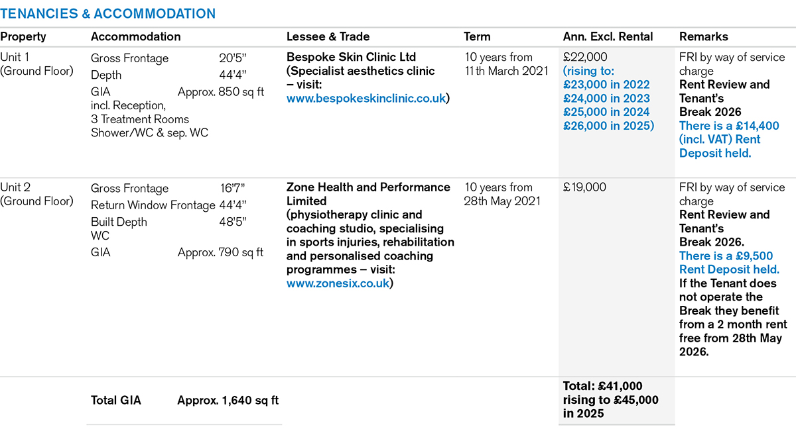The height and width of the screenshot is (431, 796).
Task: Click the Total £41,000 rental summary
Action: pyautogui.click(x=610, y=399)
